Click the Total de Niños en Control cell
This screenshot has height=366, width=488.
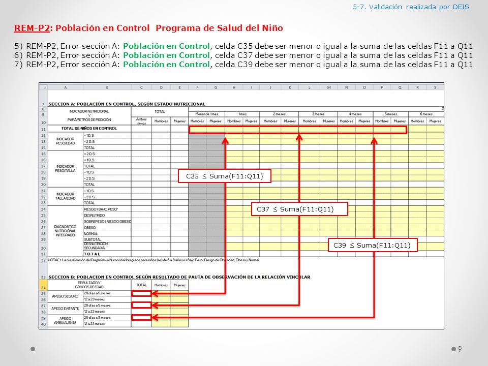(89, 129)
